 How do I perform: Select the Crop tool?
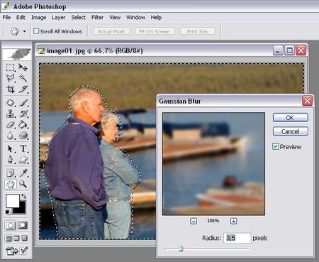[x=10, y=89]
